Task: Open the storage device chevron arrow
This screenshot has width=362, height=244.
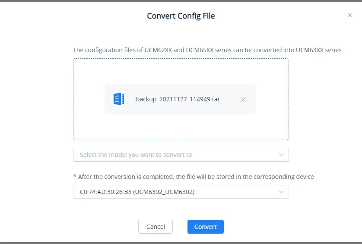Action: (281, 192)
